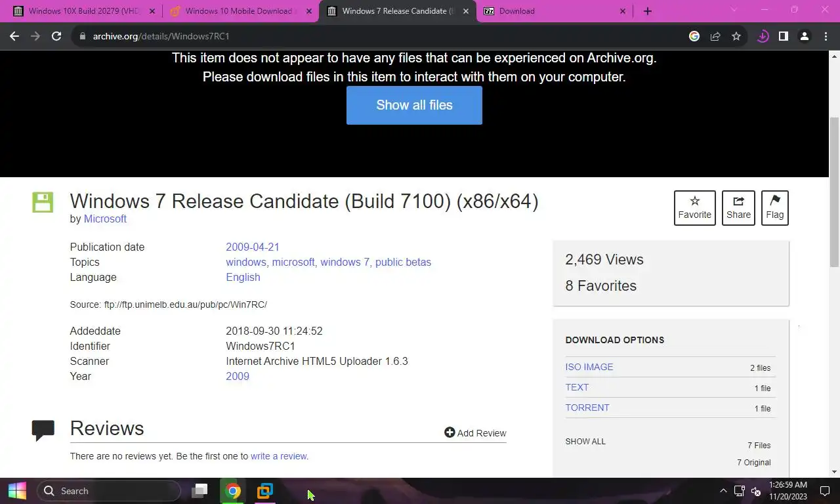Open the taskbar clock and date
This screenshot has width=840, height=504.
click(787, 491)
